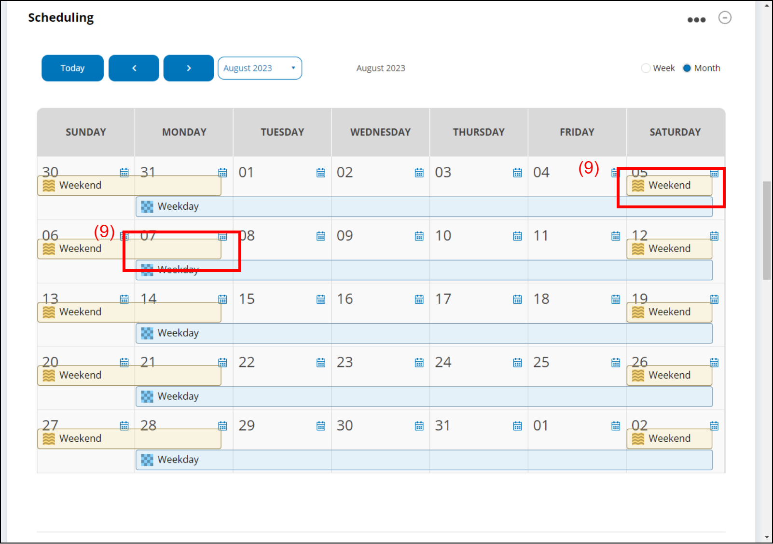Click calendar icon on Thursday 10
The width and height of the screenshot is (773, 544).
point(517,236)
